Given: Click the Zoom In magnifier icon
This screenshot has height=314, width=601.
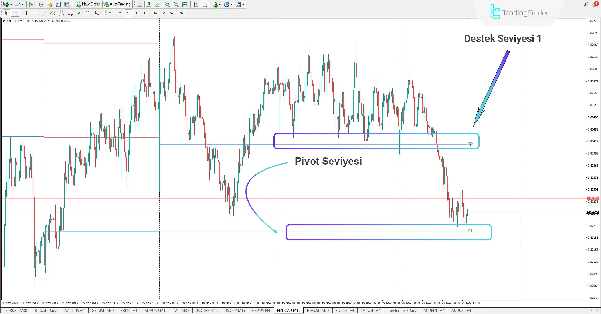Looking at the screenshot, I should tap(167, 4).
